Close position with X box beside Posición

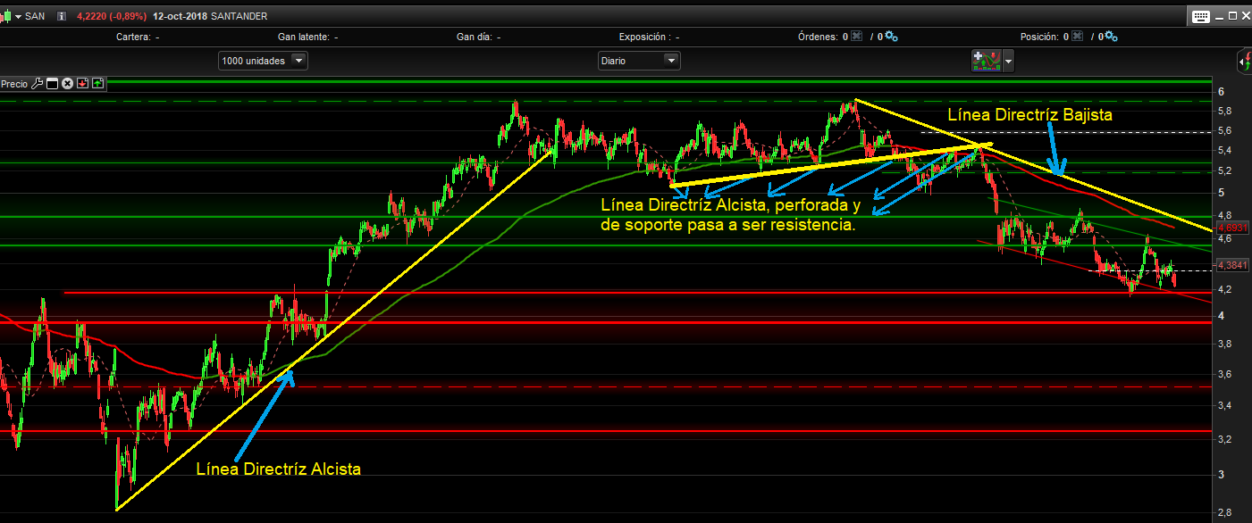pyautogui.click(x=1077, y=37)
